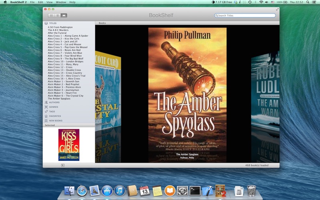Click the volume icon in the menu bar

click(266, 2)
